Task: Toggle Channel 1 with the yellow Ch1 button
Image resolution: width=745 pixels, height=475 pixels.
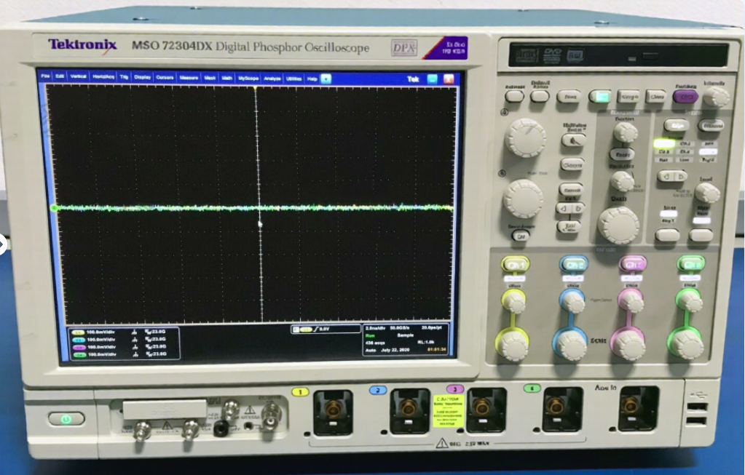Action: click(x=514, y=264)
